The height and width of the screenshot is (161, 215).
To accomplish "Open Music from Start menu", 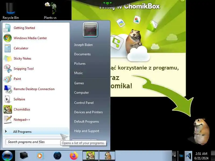I will (x=78, y=73).
